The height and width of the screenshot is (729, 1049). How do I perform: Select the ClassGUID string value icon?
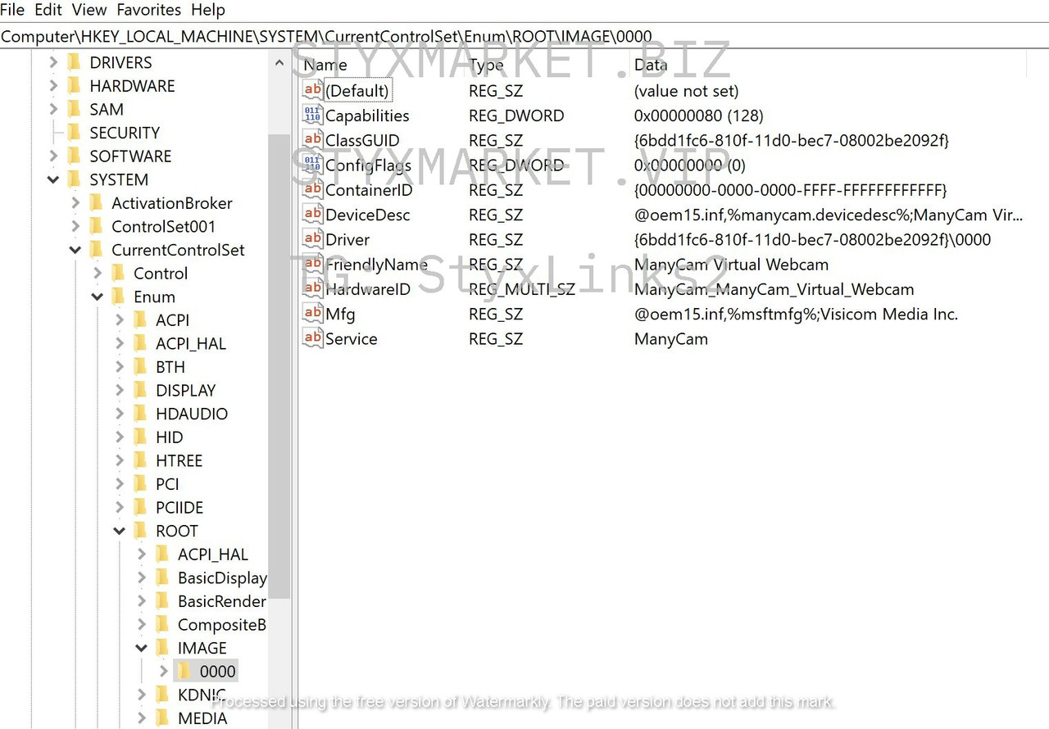312,140
